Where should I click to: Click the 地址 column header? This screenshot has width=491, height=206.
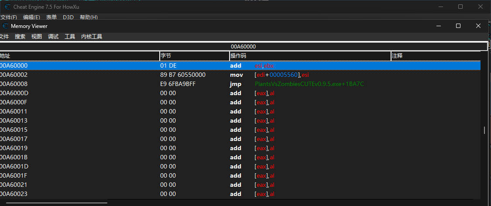(79, 56)
